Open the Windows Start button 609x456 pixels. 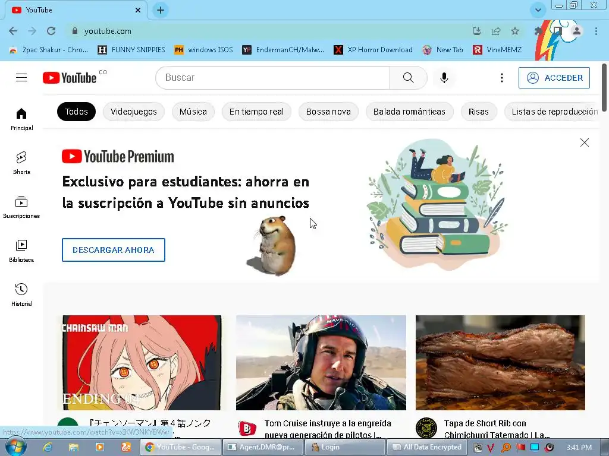click(15, 446)
